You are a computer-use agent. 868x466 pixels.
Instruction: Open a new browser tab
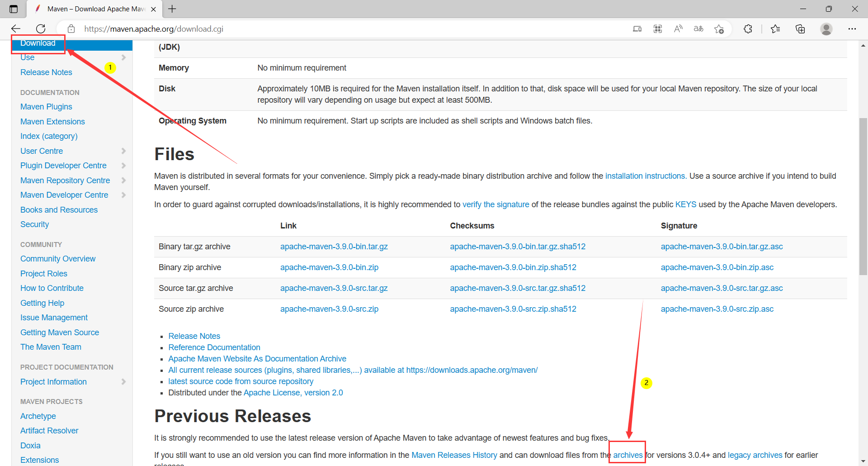click(x=172, y=9)
